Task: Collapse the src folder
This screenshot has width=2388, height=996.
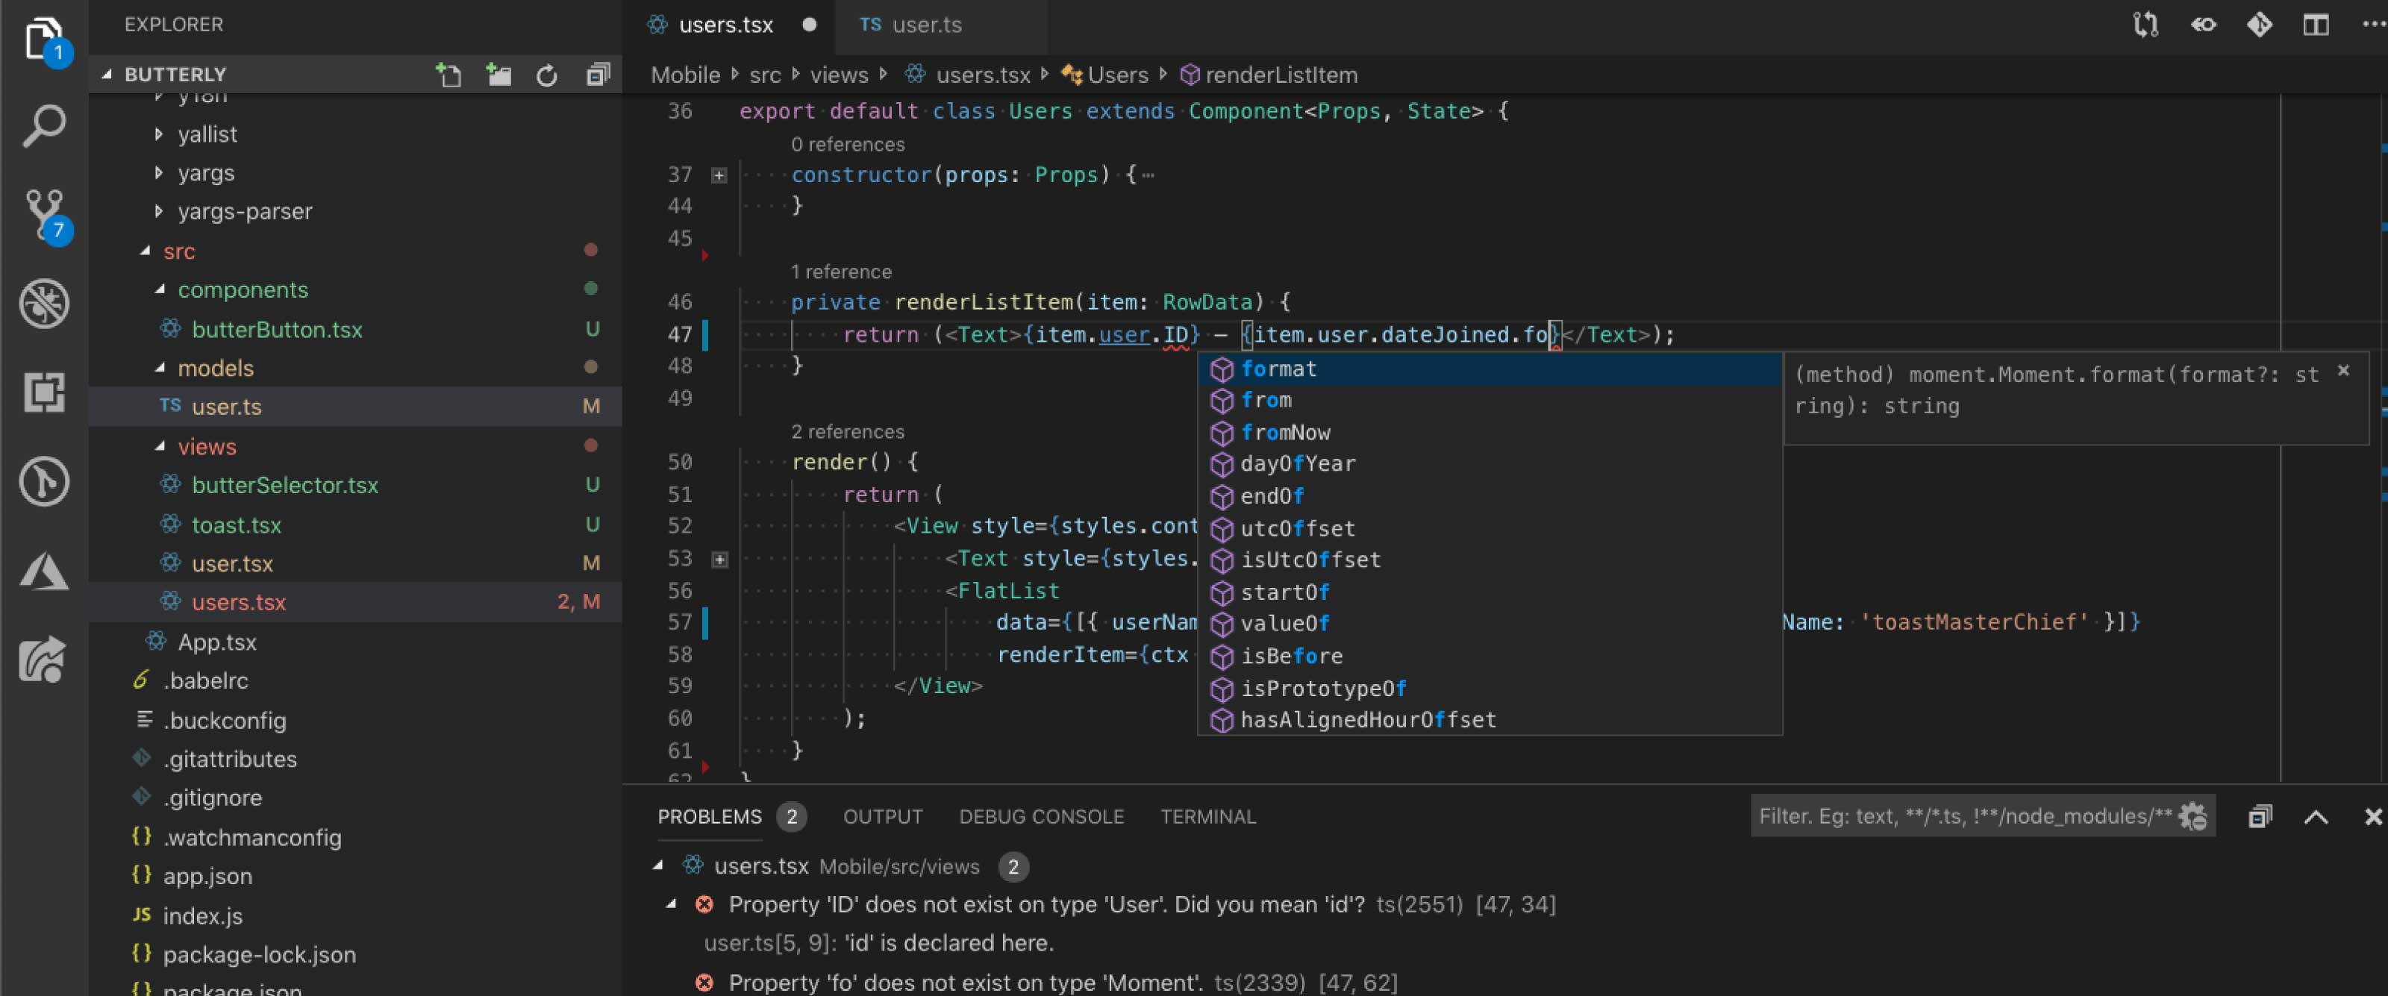Action: click(146, 250)
